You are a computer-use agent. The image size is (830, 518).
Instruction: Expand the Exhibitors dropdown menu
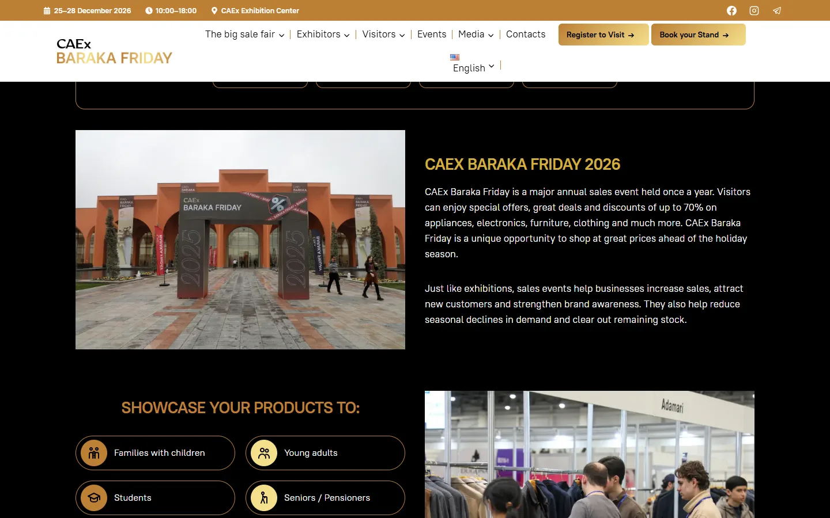click(323, 35)
